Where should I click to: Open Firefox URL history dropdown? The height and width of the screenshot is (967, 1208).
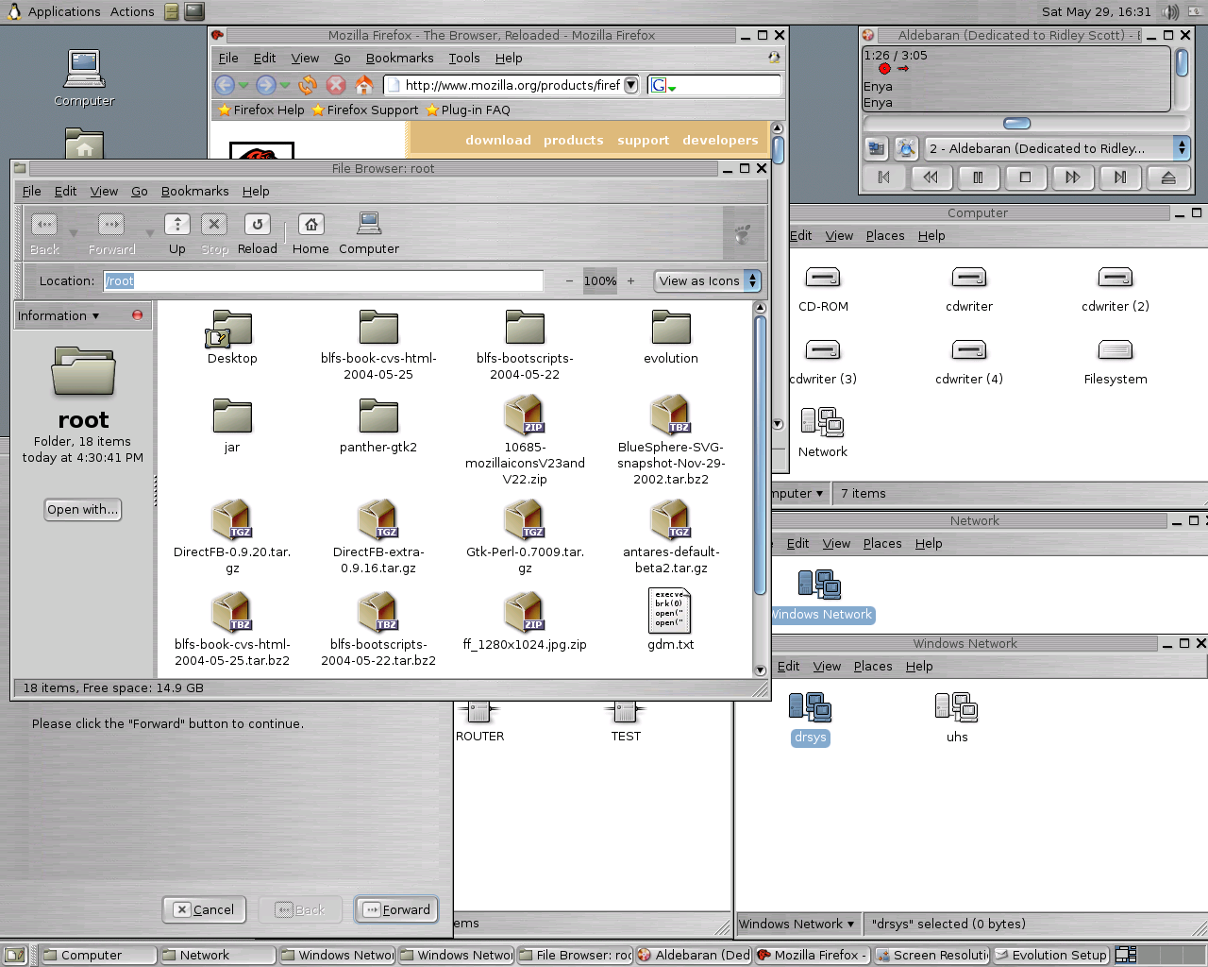pos(631,85)
